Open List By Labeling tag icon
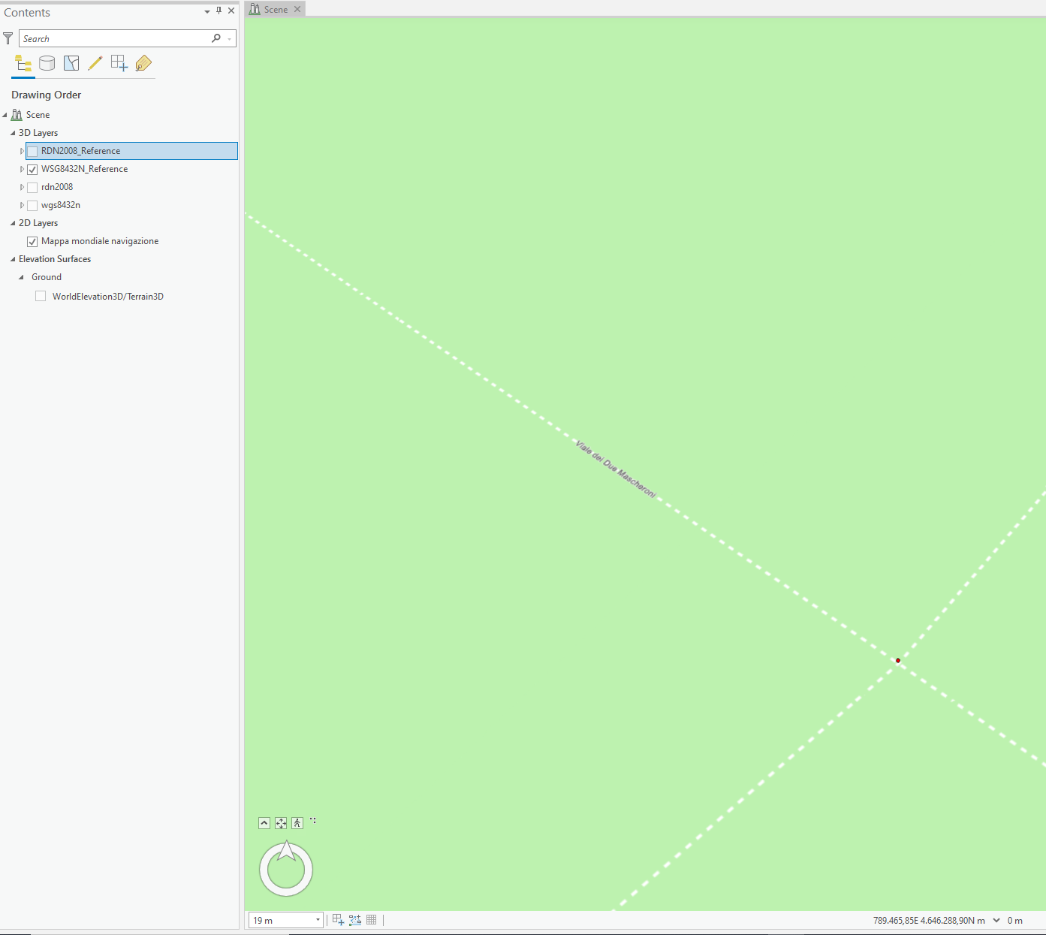 143,64
